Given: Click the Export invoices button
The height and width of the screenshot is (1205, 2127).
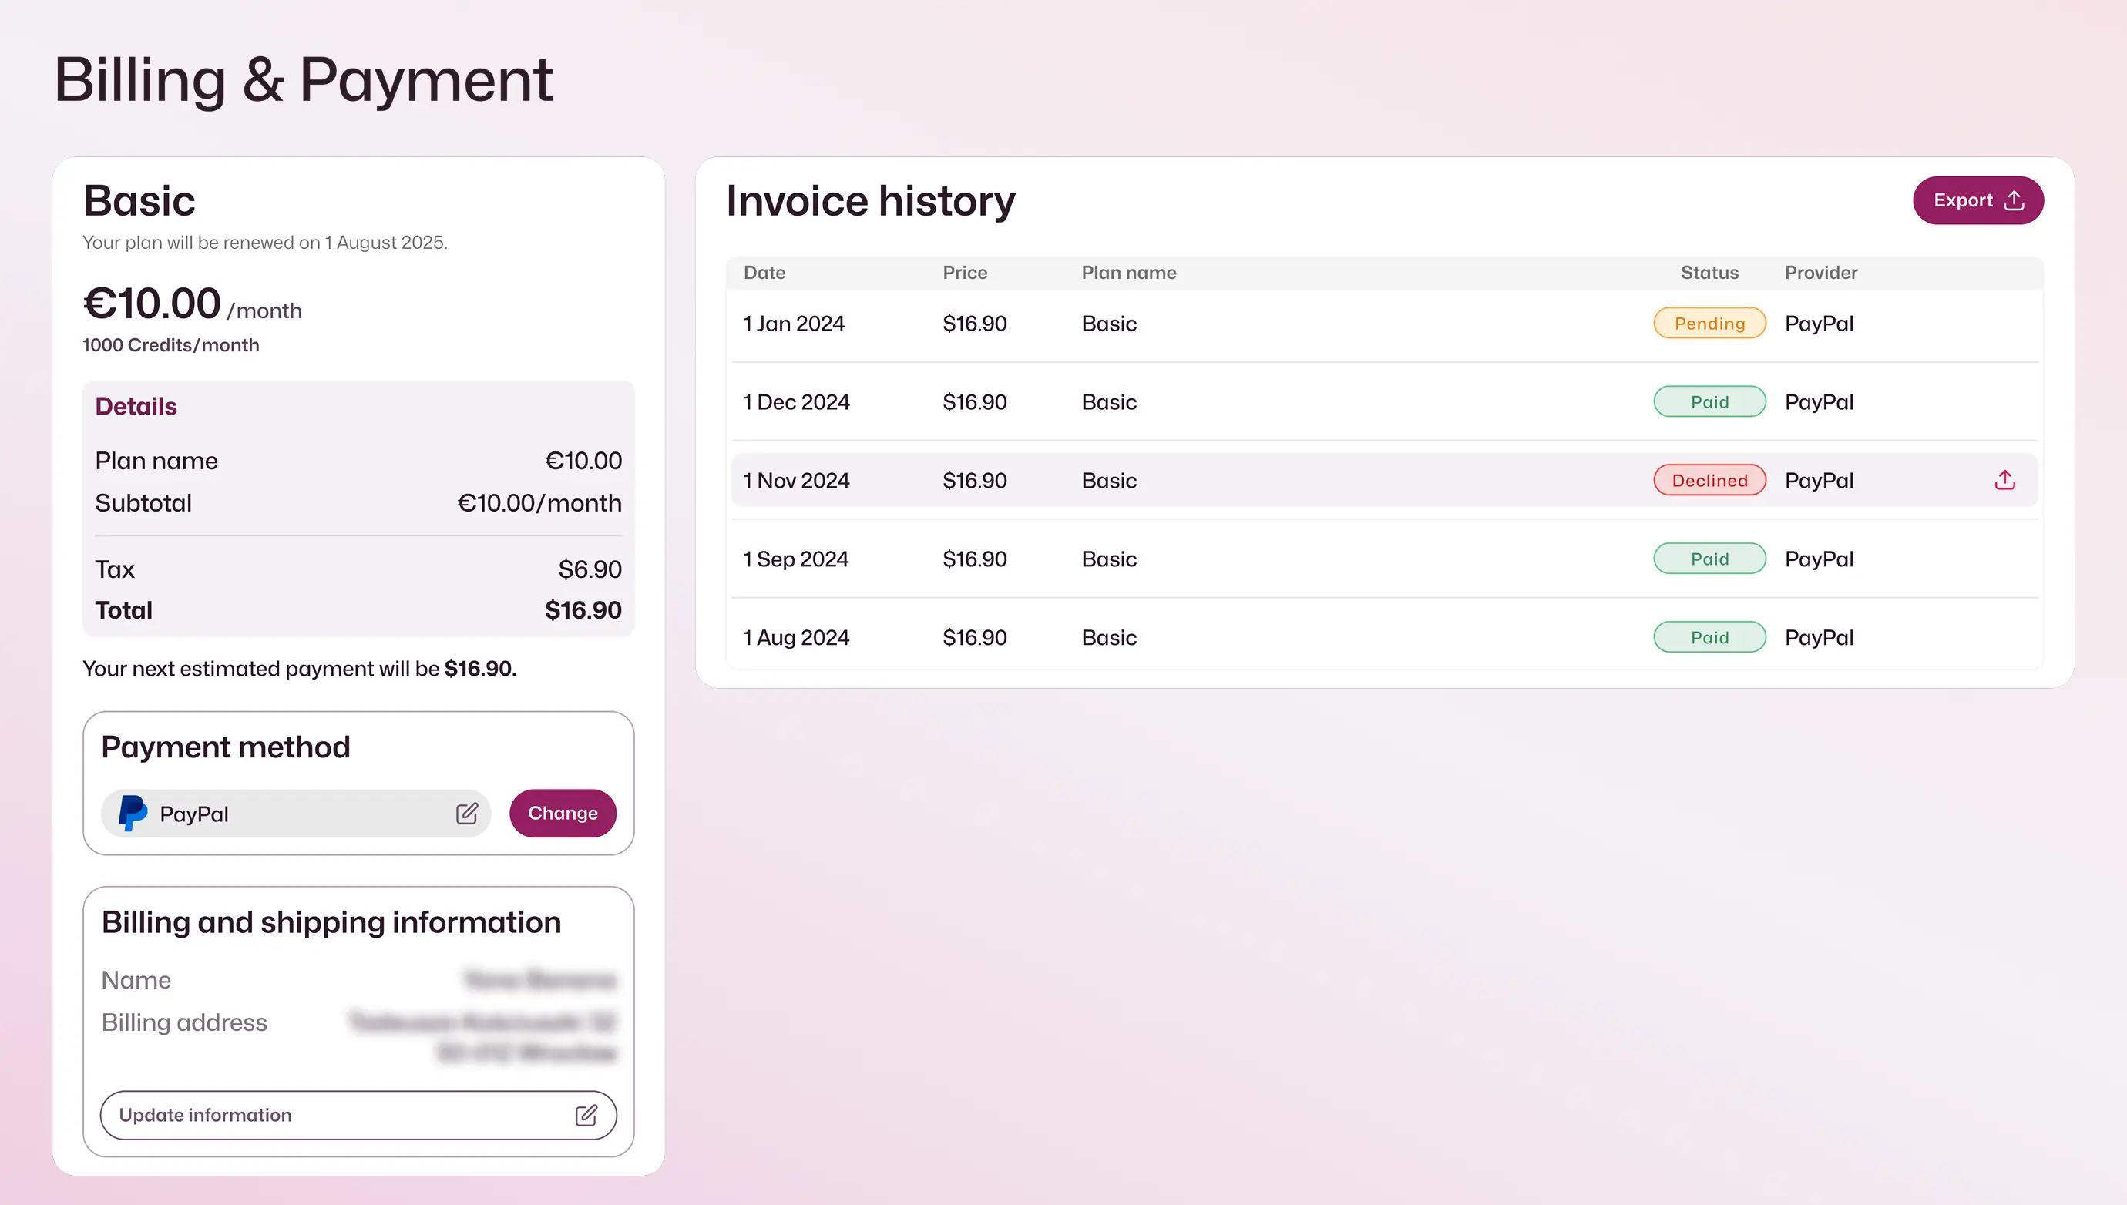Looking at the screenshot, I should point(1977,200).
